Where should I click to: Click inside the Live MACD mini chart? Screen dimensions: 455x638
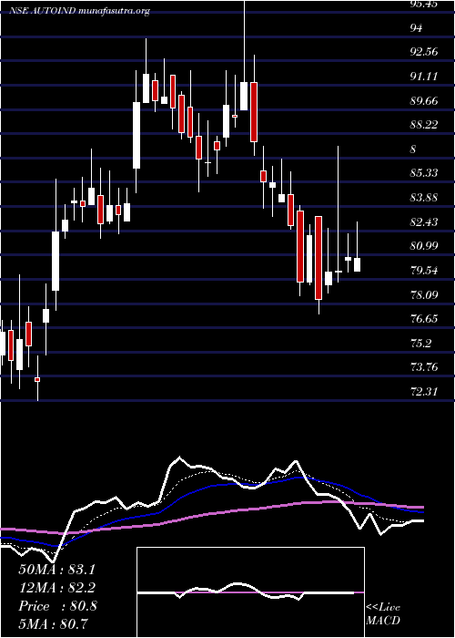point(250,592)
